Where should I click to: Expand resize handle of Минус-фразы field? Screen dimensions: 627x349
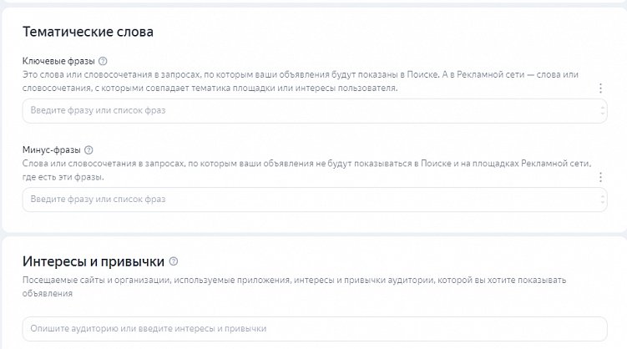pos(603,200)
